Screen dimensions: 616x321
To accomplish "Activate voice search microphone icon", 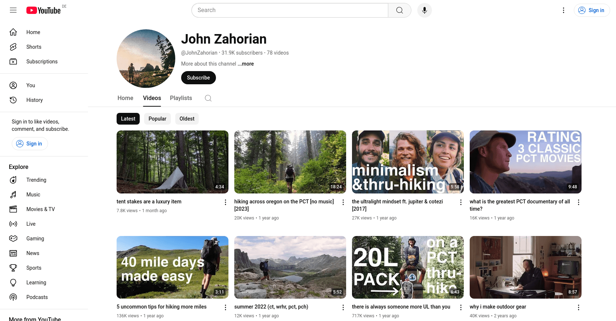I will [424, 10].
